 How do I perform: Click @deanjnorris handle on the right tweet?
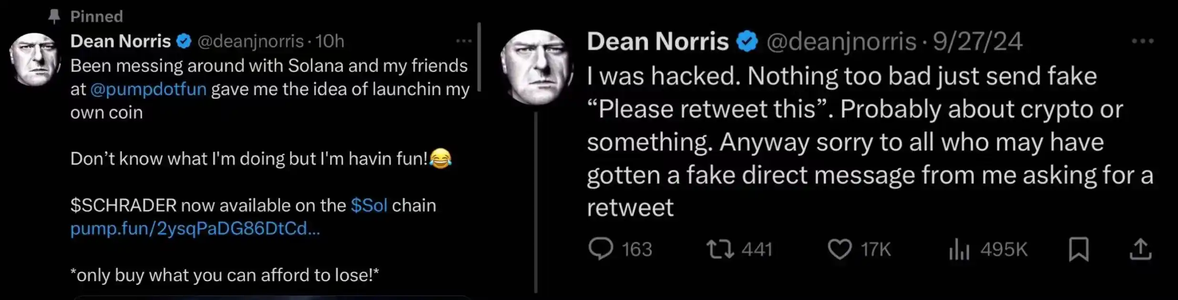coord(841,41)
